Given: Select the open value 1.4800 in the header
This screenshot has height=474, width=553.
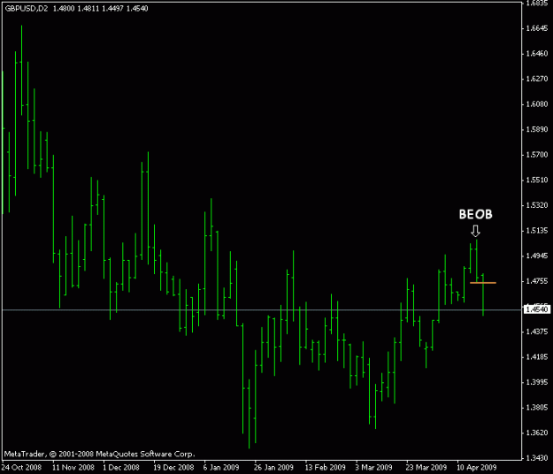Looking at the screenshot, I should [64, 9].
